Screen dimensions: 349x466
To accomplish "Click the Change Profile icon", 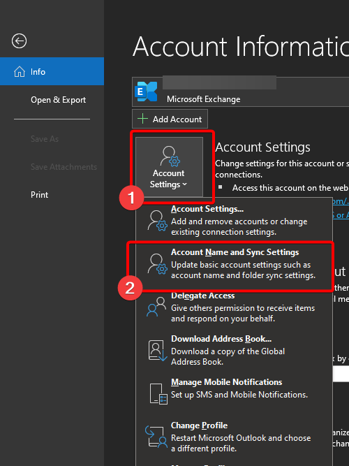I will click(x=156, y=437).
